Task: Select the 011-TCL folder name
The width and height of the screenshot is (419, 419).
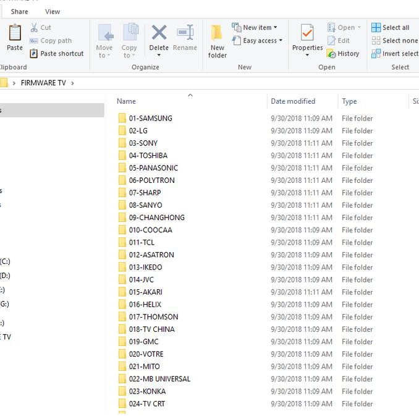Action: pos(142,242)
